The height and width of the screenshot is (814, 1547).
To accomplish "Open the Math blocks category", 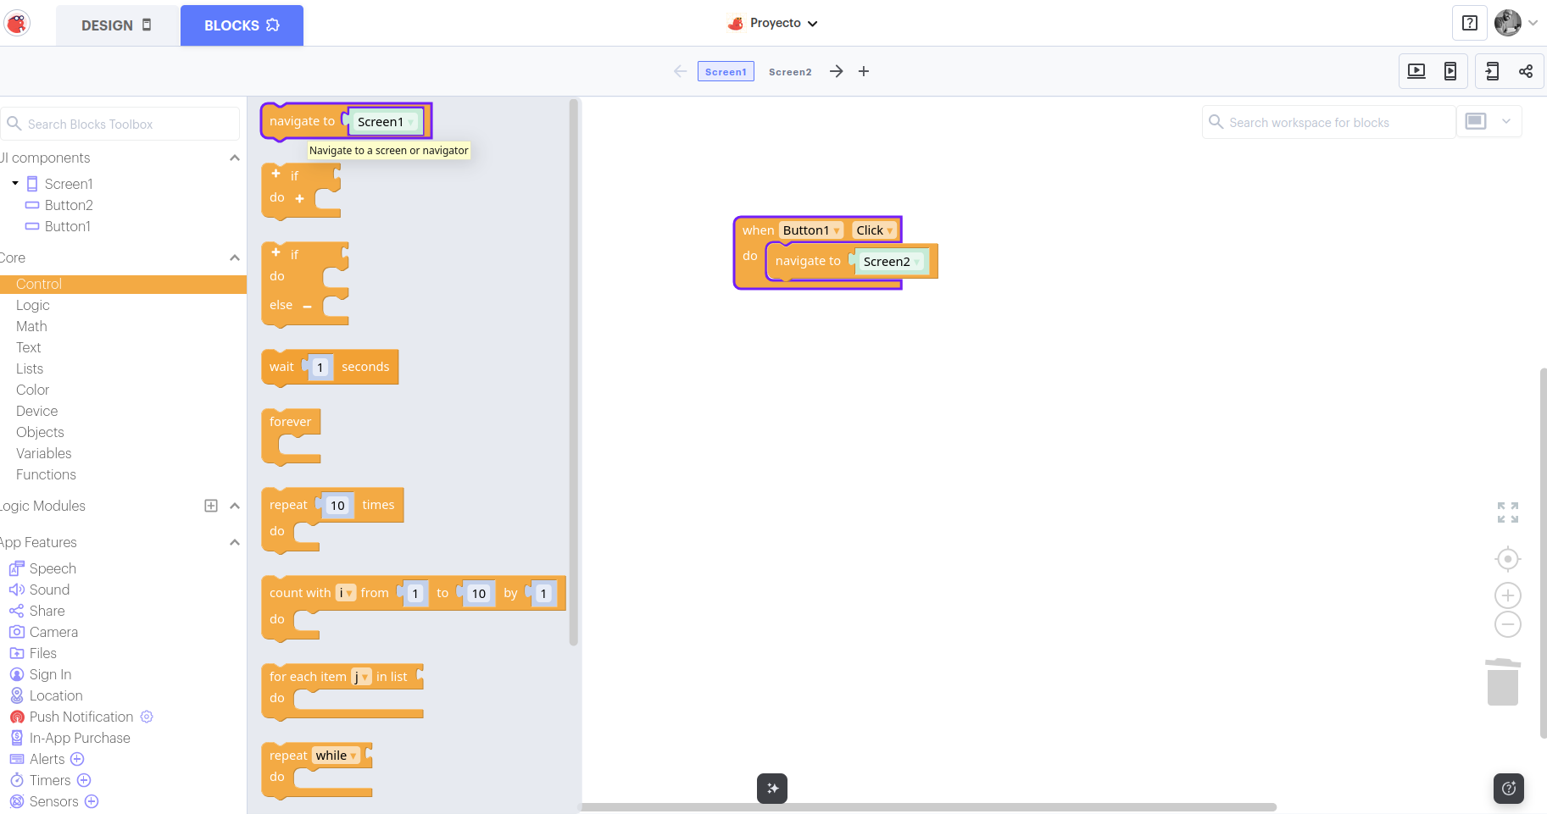I will click(x=31, y=326).
